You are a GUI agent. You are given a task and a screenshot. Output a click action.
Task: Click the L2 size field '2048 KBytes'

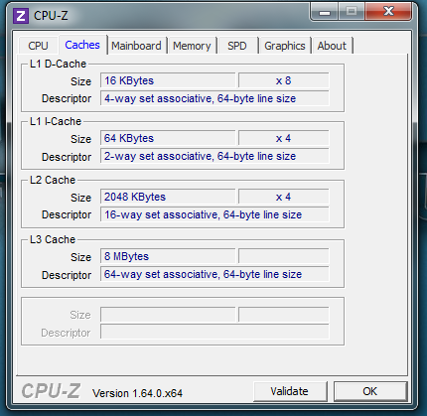click(168, 197)
